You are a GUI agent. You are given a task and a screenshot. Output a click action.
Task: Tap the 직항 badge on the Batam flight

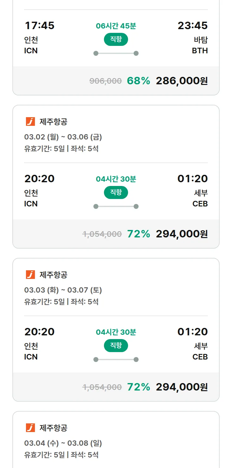pyautogui.click(x=116, y=39)
